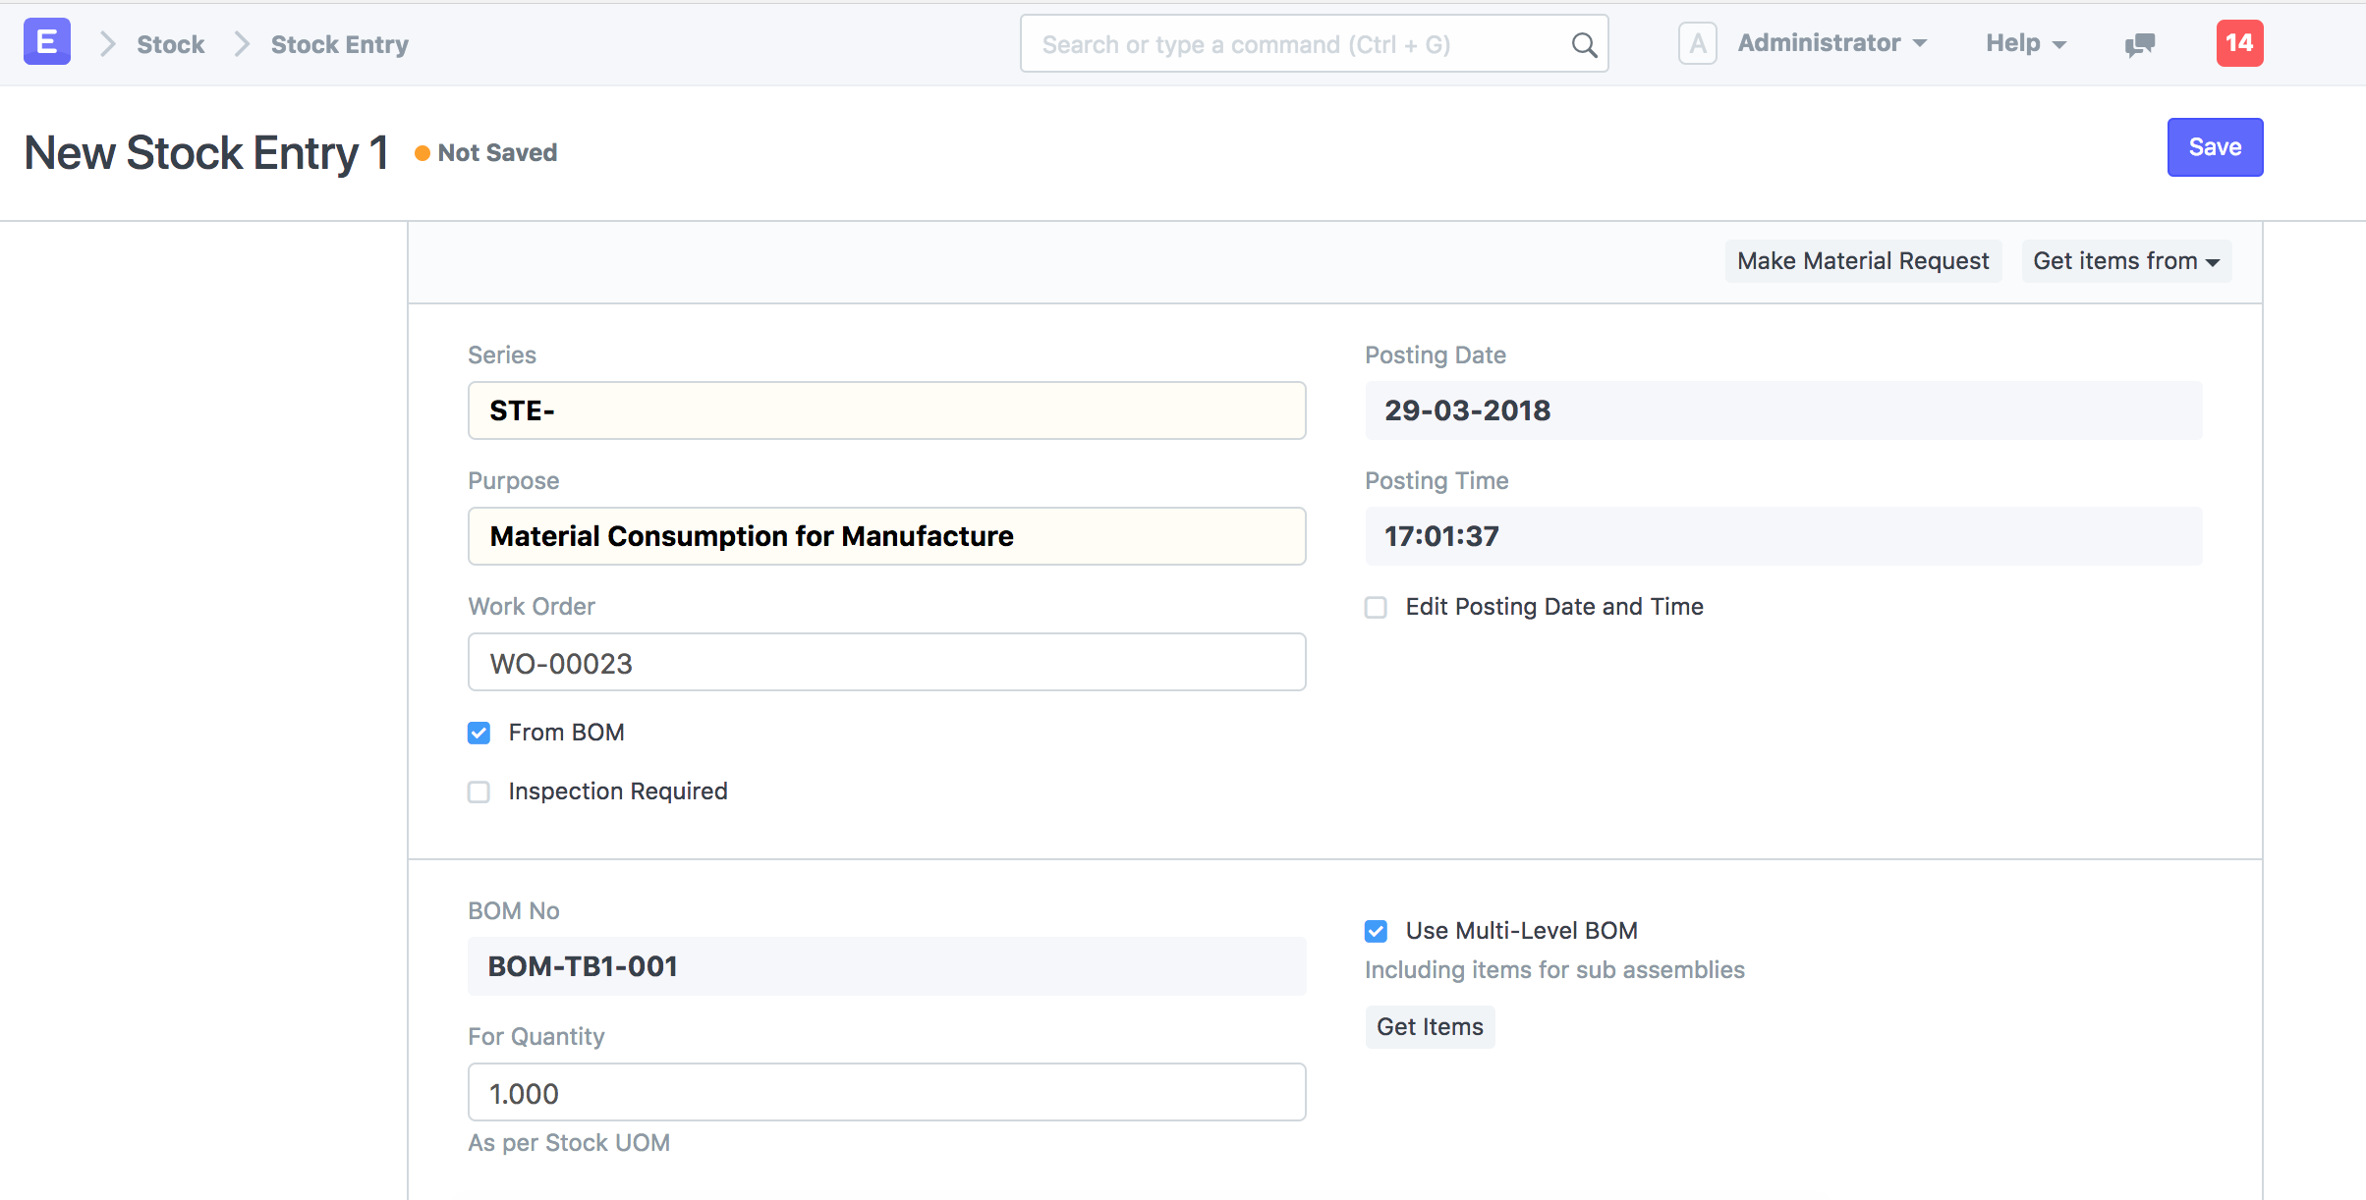Edit the Work Order field WO-00023
This screenshot has height=1200, width=2366.
coord(886,663)
